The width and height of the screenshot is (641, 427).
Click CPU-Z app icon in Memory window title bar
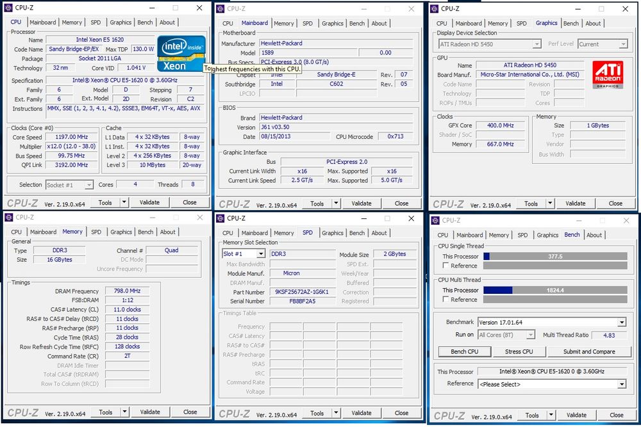click(x=8, y=217)
